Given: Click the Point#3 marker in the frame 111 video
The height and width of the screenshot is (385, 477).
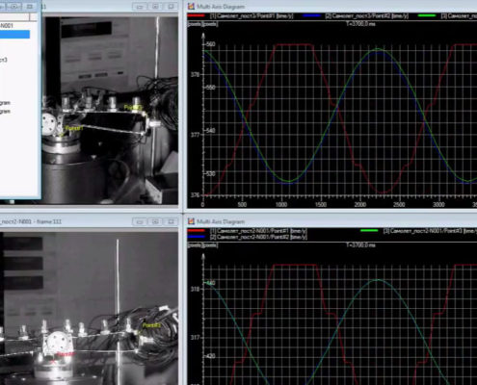Looking at the screenshot, I should pyautogui.click(x=151, y=325).
